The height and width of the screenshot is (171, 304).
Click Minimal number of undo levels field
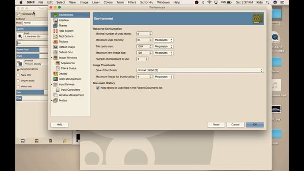tap(143, 34)
